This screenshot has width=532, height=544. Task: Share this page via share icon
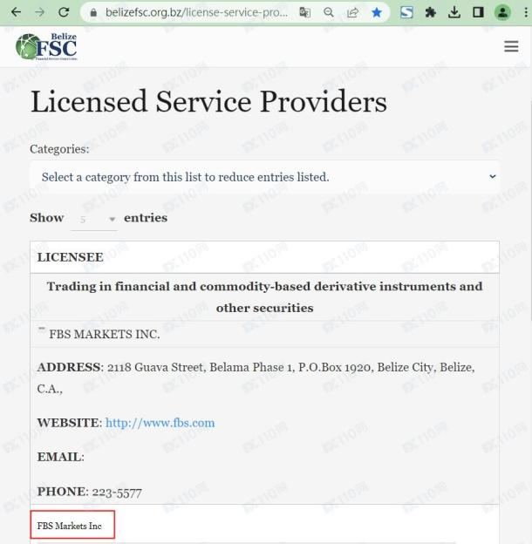pyautogui.click(x=352, y=12)
